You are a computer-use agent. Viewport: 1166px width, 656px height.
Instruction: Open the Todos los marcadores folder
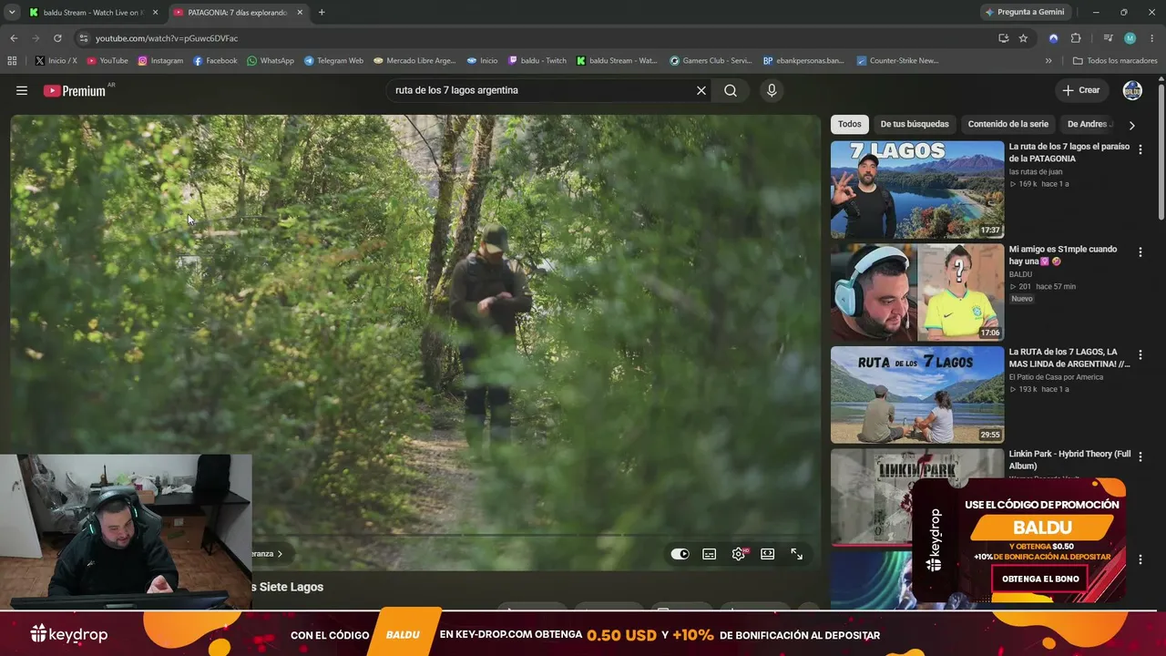pyautogui.click(x=1115, y=61)
